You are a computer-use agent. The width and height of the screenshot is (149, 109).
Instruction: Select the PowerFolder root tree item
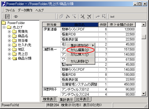click(x=16, y=23)
